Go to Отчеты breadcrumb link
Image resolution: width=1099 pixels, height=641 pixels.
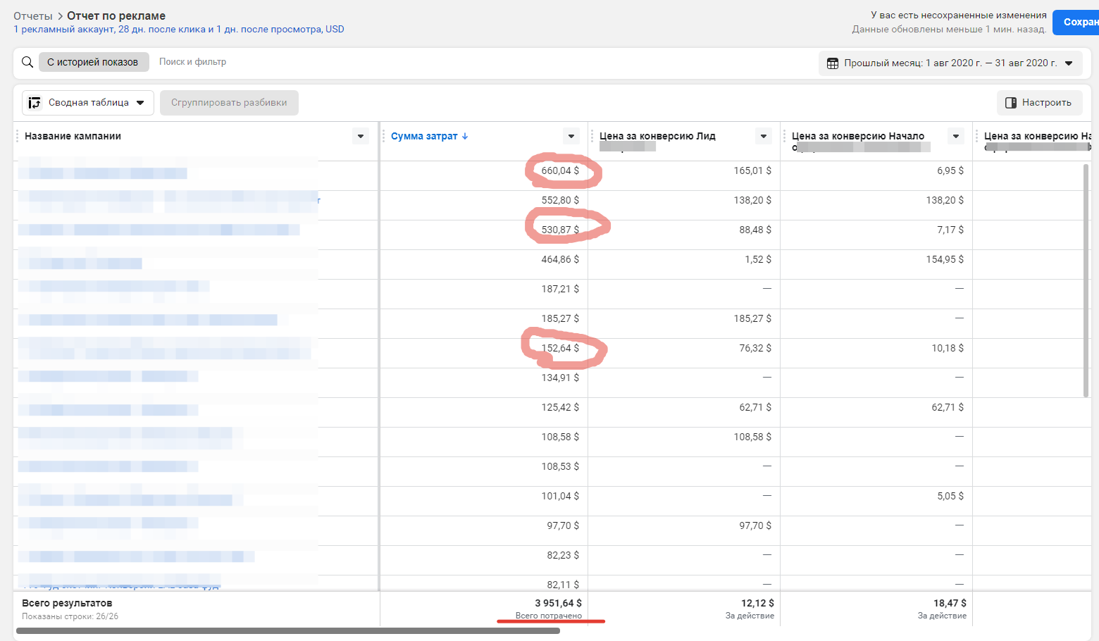click(33, 15)
